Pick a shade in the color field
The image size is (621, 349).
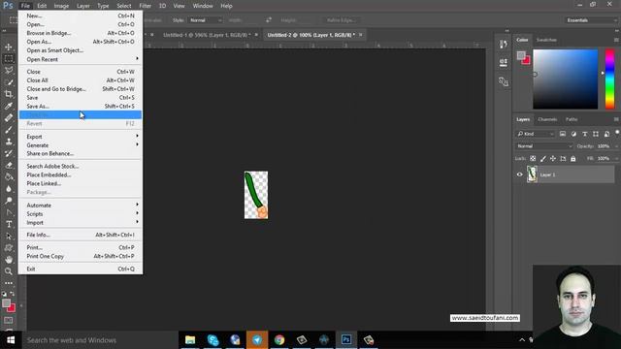pos(565,79)
